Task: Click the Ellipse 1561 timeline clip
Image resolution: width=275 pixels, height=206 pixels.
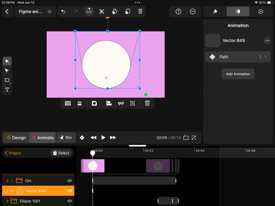Action: 168,201
